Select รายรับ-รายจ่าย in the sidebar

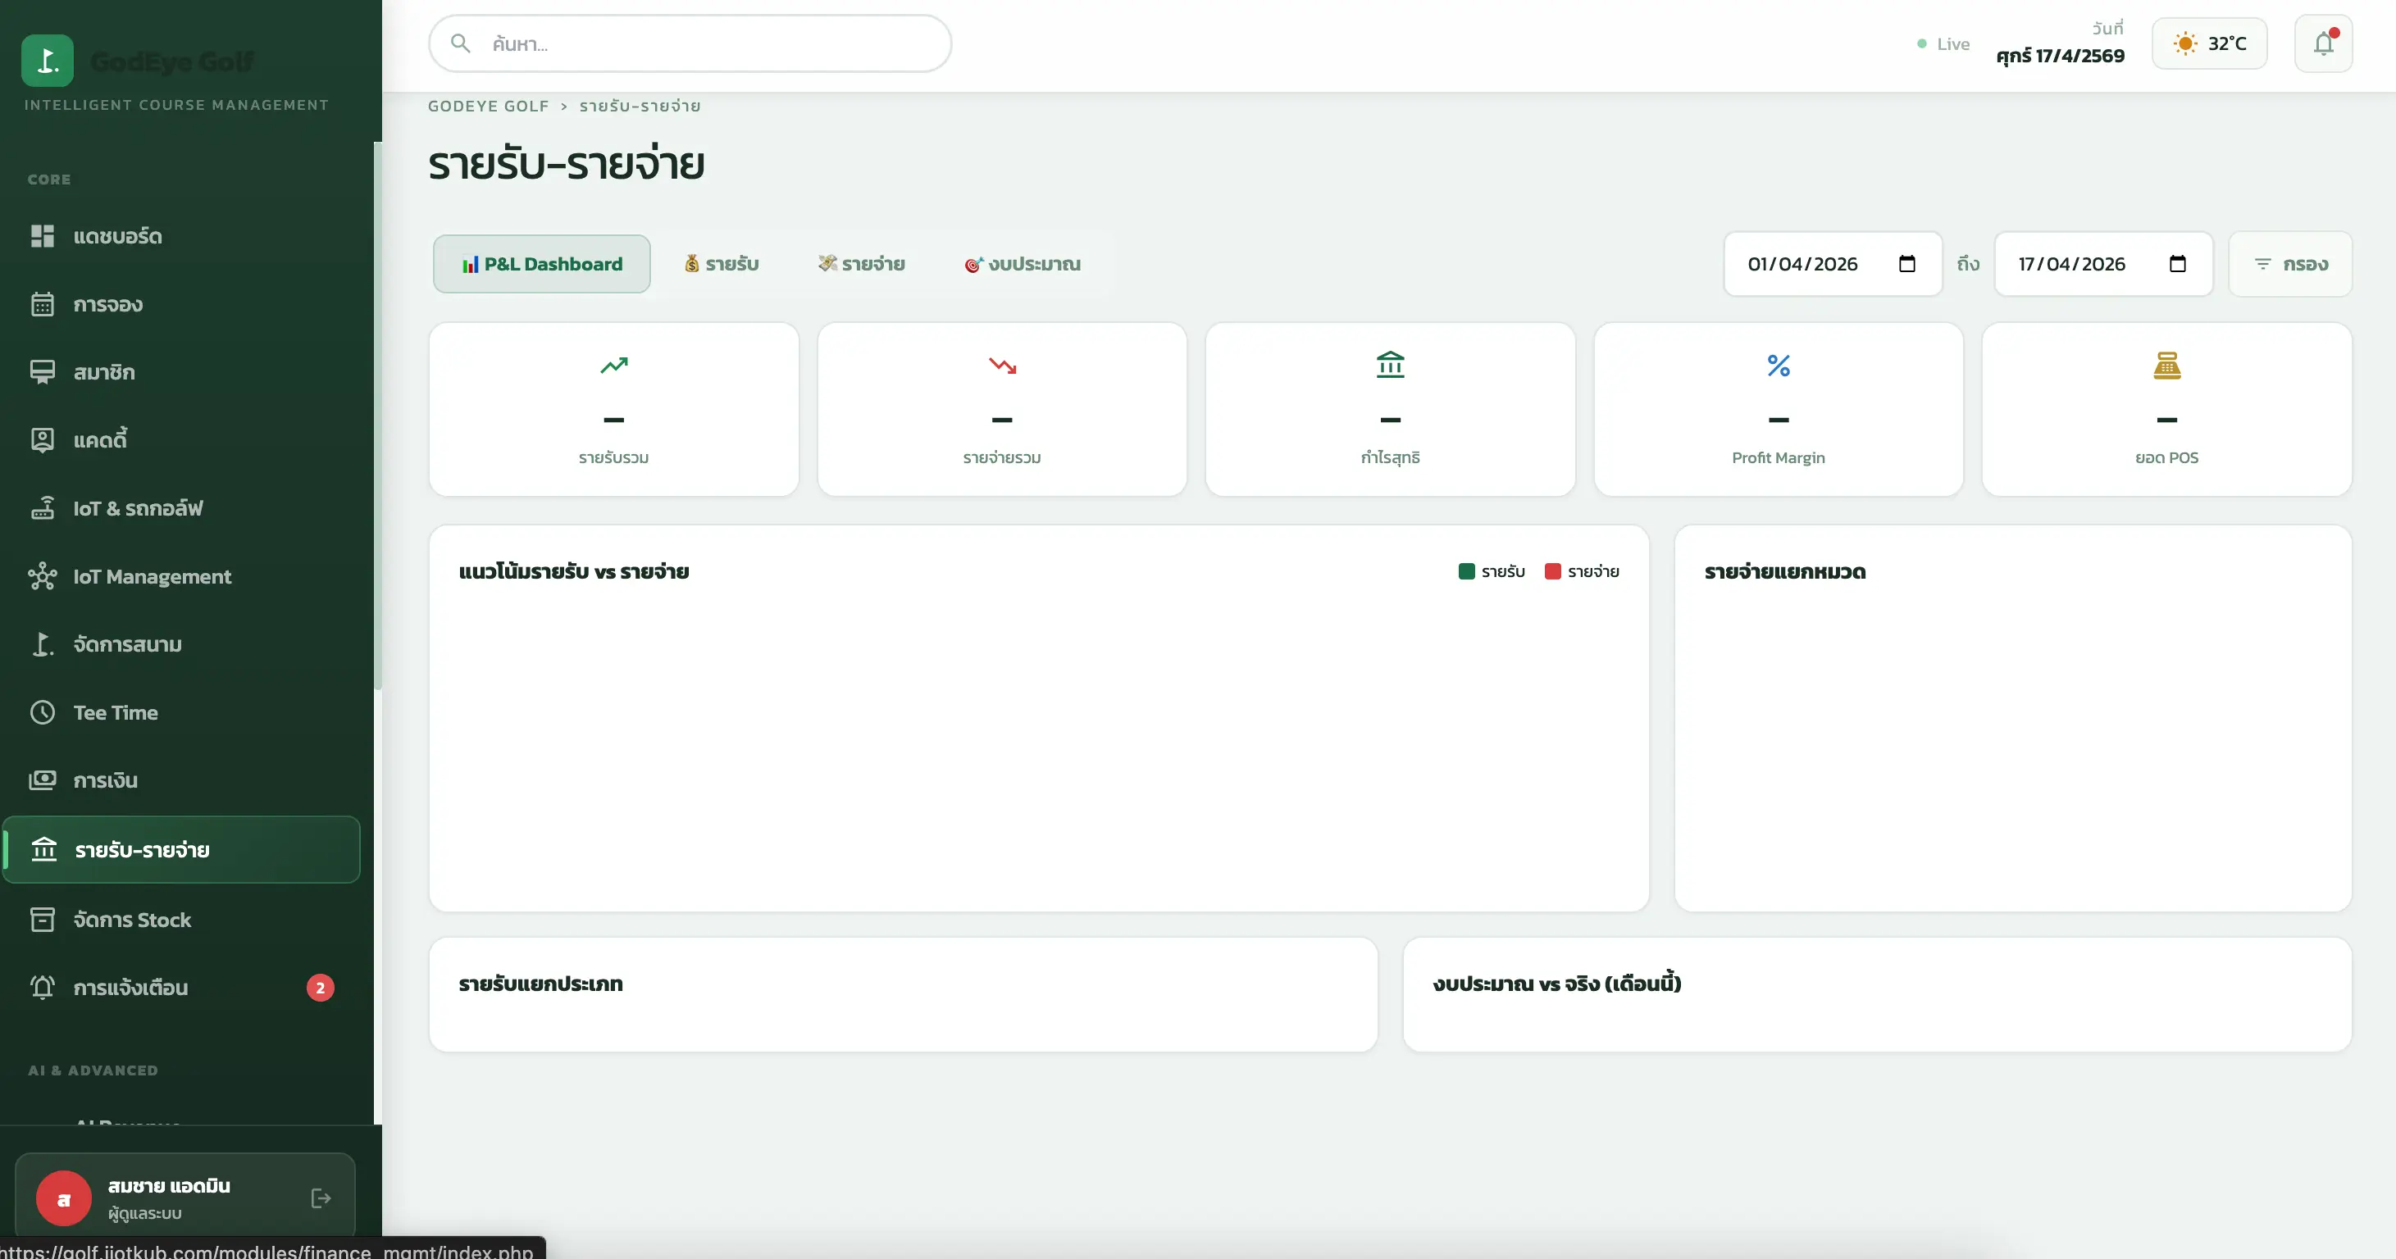pyautogui.click(x=181, y=849)
